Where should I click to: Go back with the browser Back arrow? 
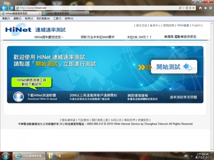coord(4,8)
